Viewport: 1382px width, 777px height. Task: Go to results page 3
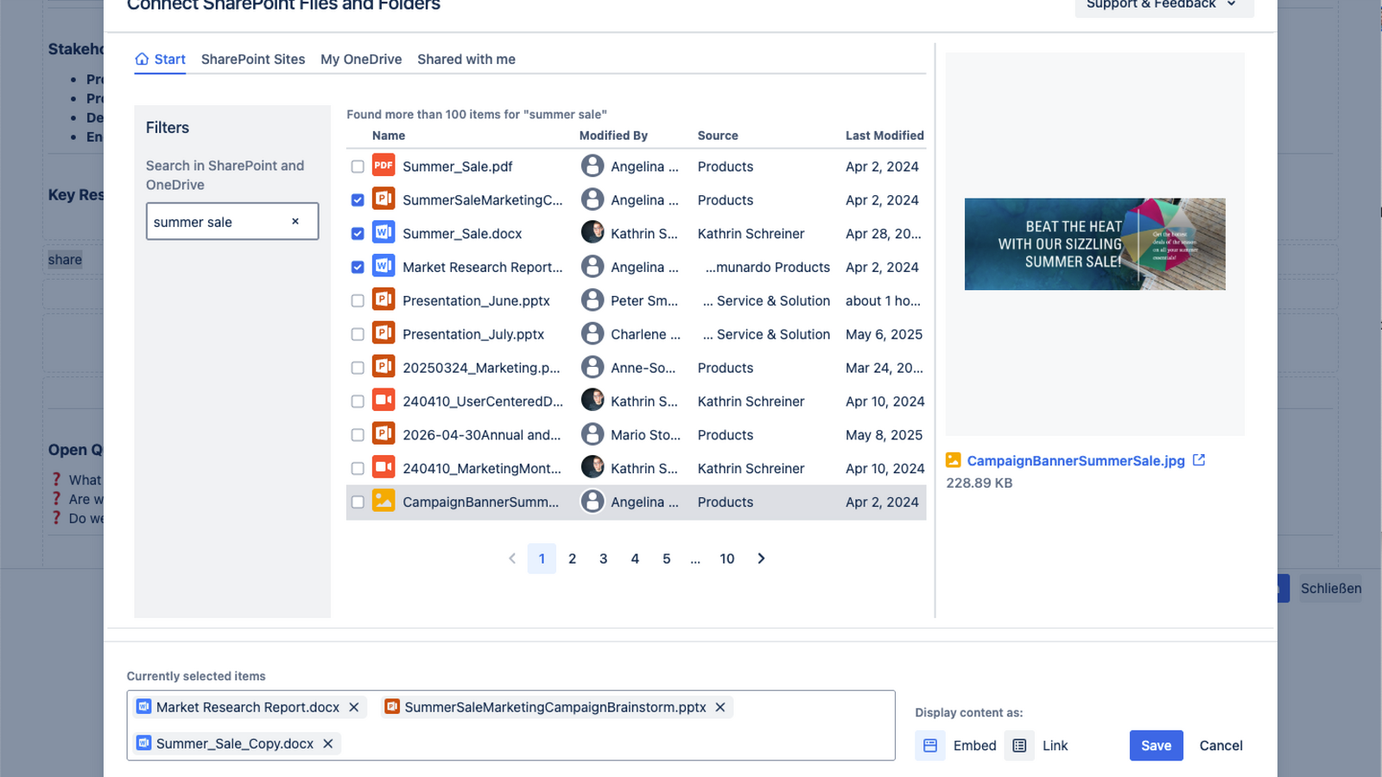point(604,559)
